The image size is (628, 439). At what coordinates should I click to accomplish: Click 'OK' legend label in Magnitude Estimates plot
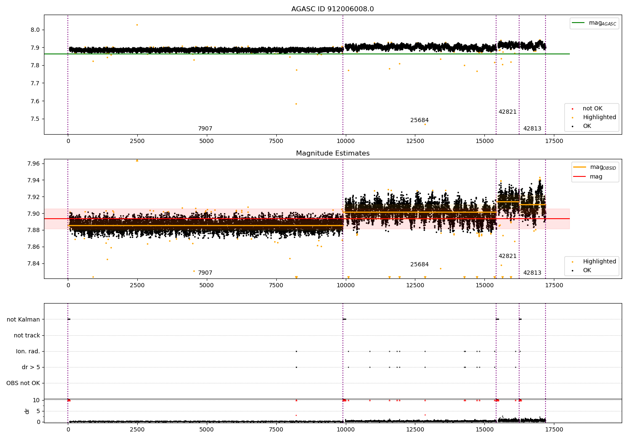point(587,271)
